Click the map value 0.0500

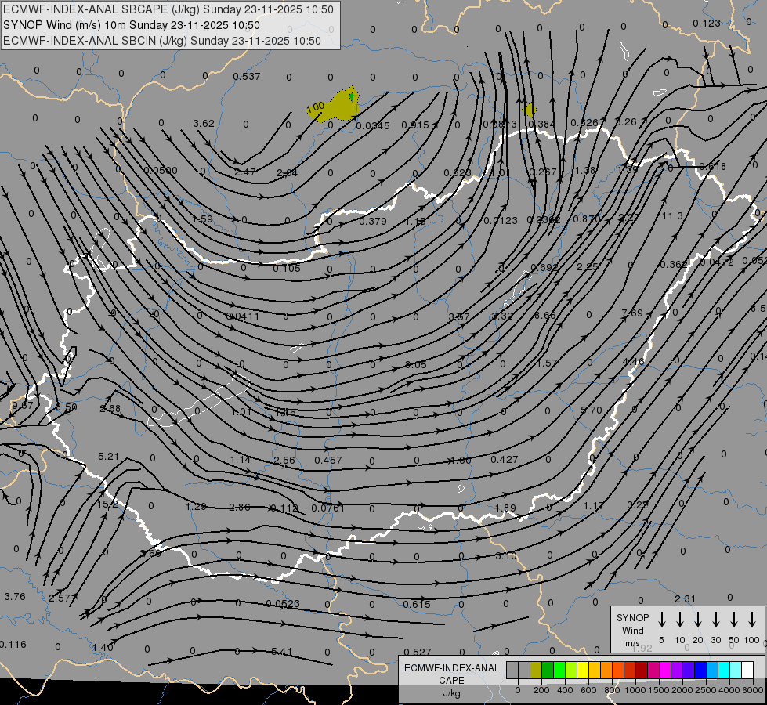pyautogui.click(x=161, y=170)
